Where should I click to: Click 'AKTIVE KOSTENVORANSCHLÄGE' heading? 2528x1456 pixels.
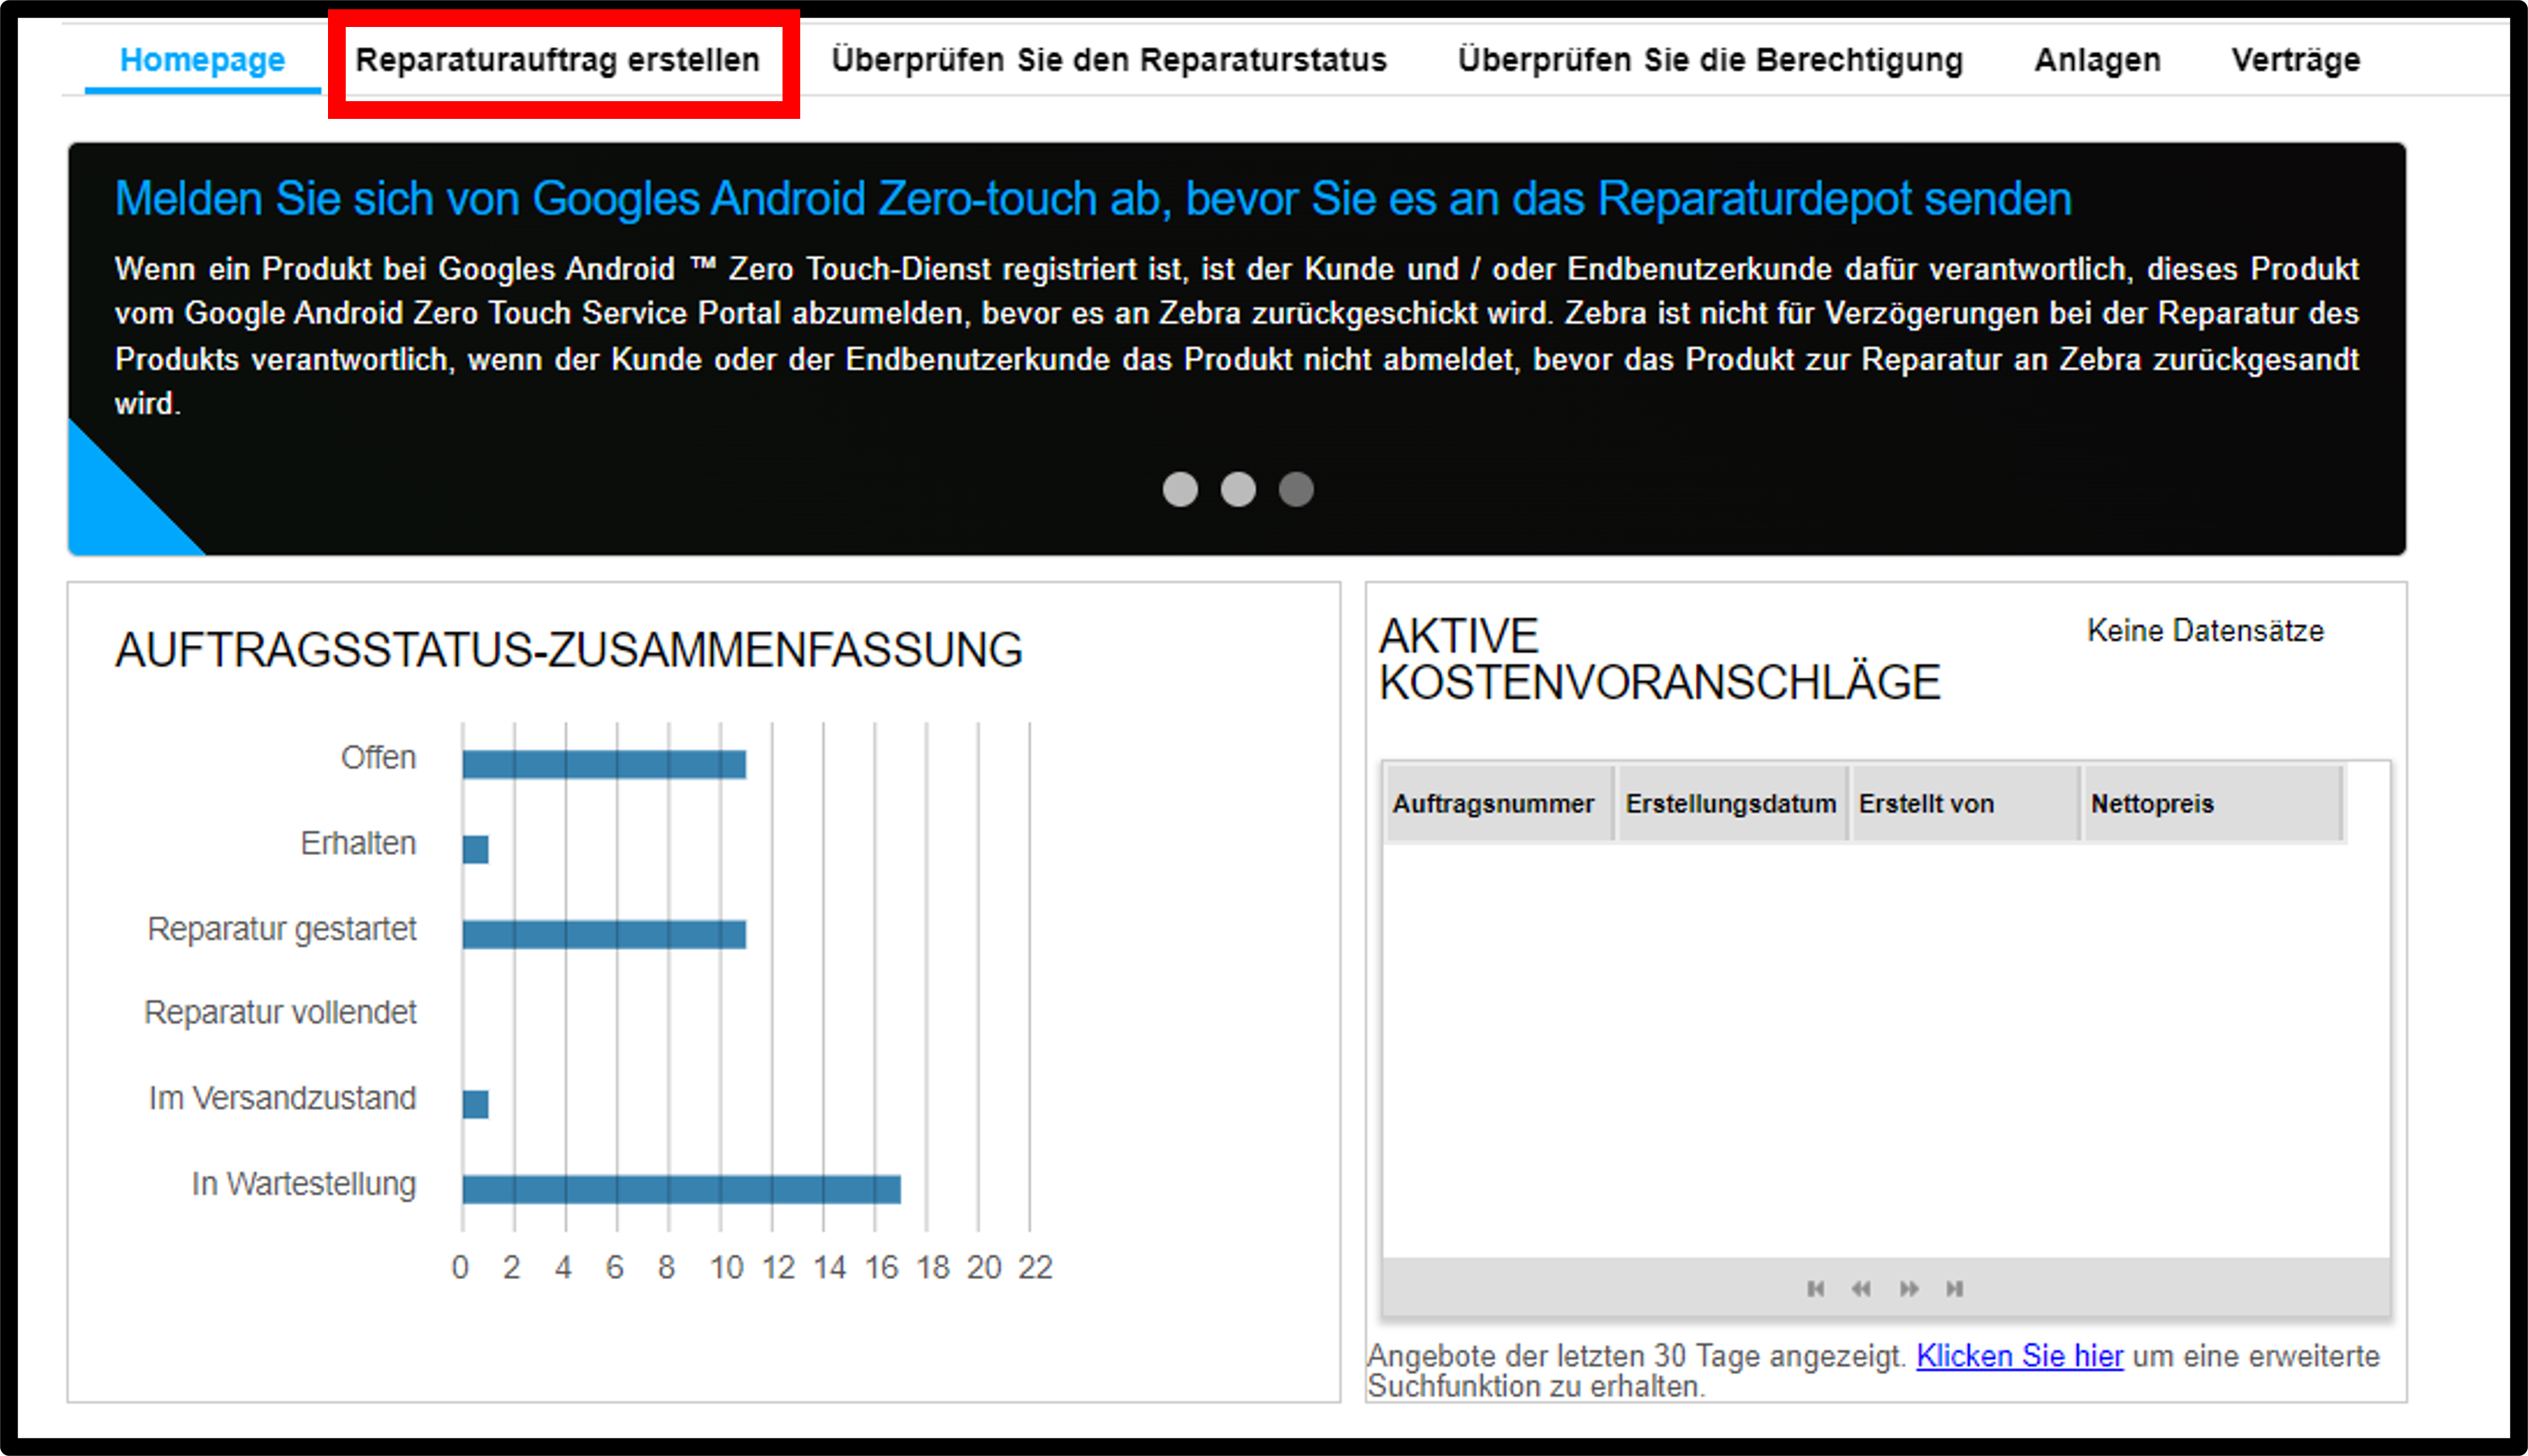coord(1659,660)
